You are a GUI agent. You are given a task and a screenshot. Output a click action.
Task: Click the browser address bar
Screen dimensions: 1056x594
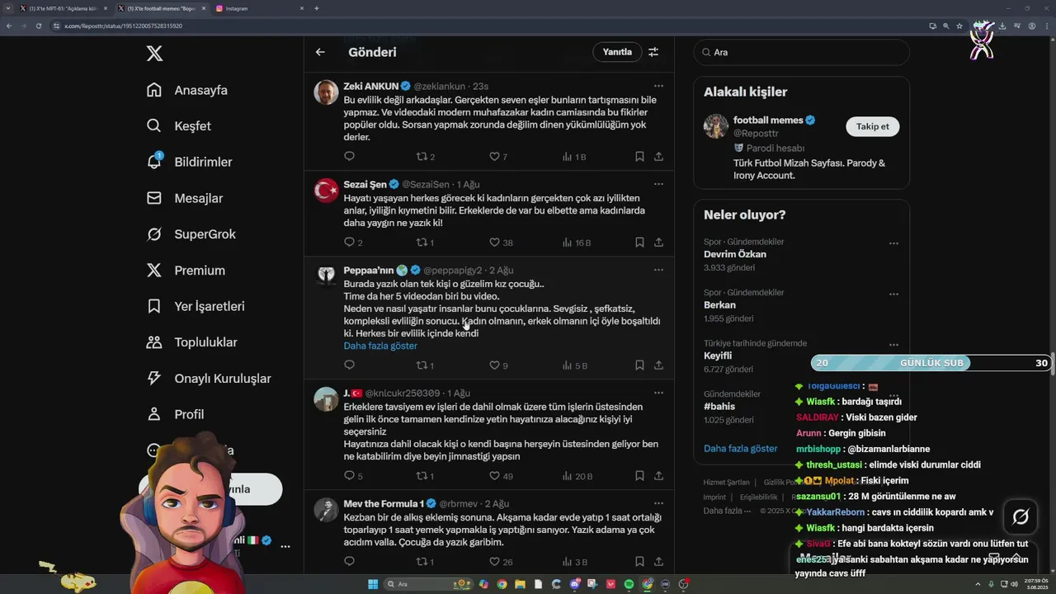pyautogui.click(x=487, y=26)
